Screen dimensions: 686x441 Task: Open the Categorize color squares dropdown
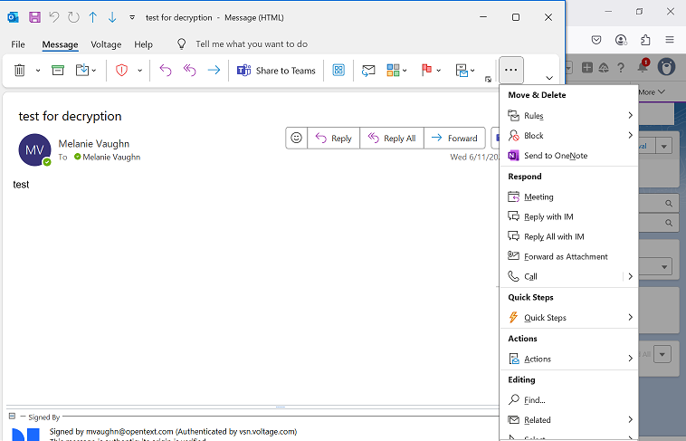pos(396,70)
